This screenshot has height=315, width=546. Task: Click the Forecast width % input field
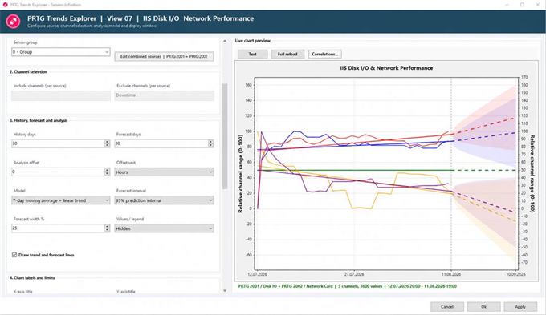pos(58,228)
